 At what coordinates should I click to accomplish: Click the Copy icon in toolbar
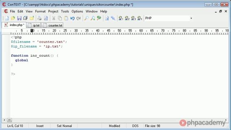tap(60, 18)
